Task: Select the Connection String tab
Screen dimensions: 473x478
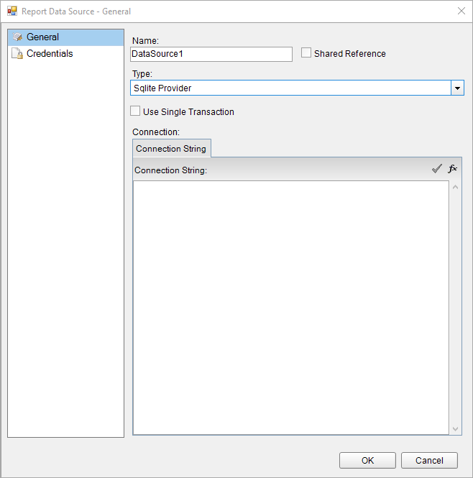Action: (x=171, y=149)
